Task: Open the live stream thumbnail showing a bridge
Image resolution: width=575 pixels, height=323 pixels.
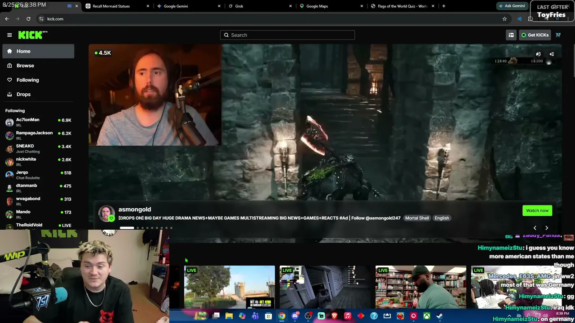Action: (x=230, y=287)
